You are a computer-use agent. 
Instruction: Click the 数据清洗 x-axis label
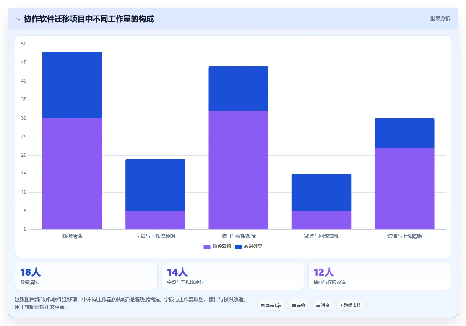72,236
